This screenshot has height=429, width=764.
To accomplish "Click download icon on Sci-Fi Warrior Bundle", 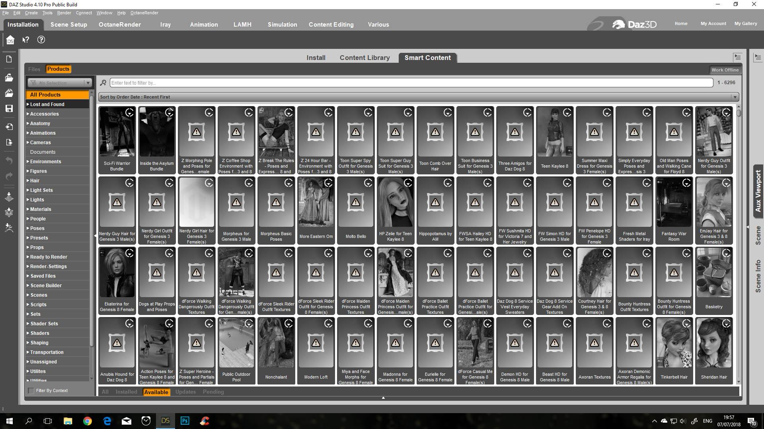I will coord(130,113).
